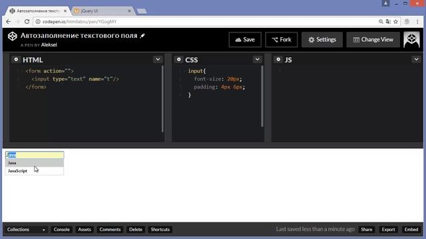Open the Collections dropdown

point(26,230)
